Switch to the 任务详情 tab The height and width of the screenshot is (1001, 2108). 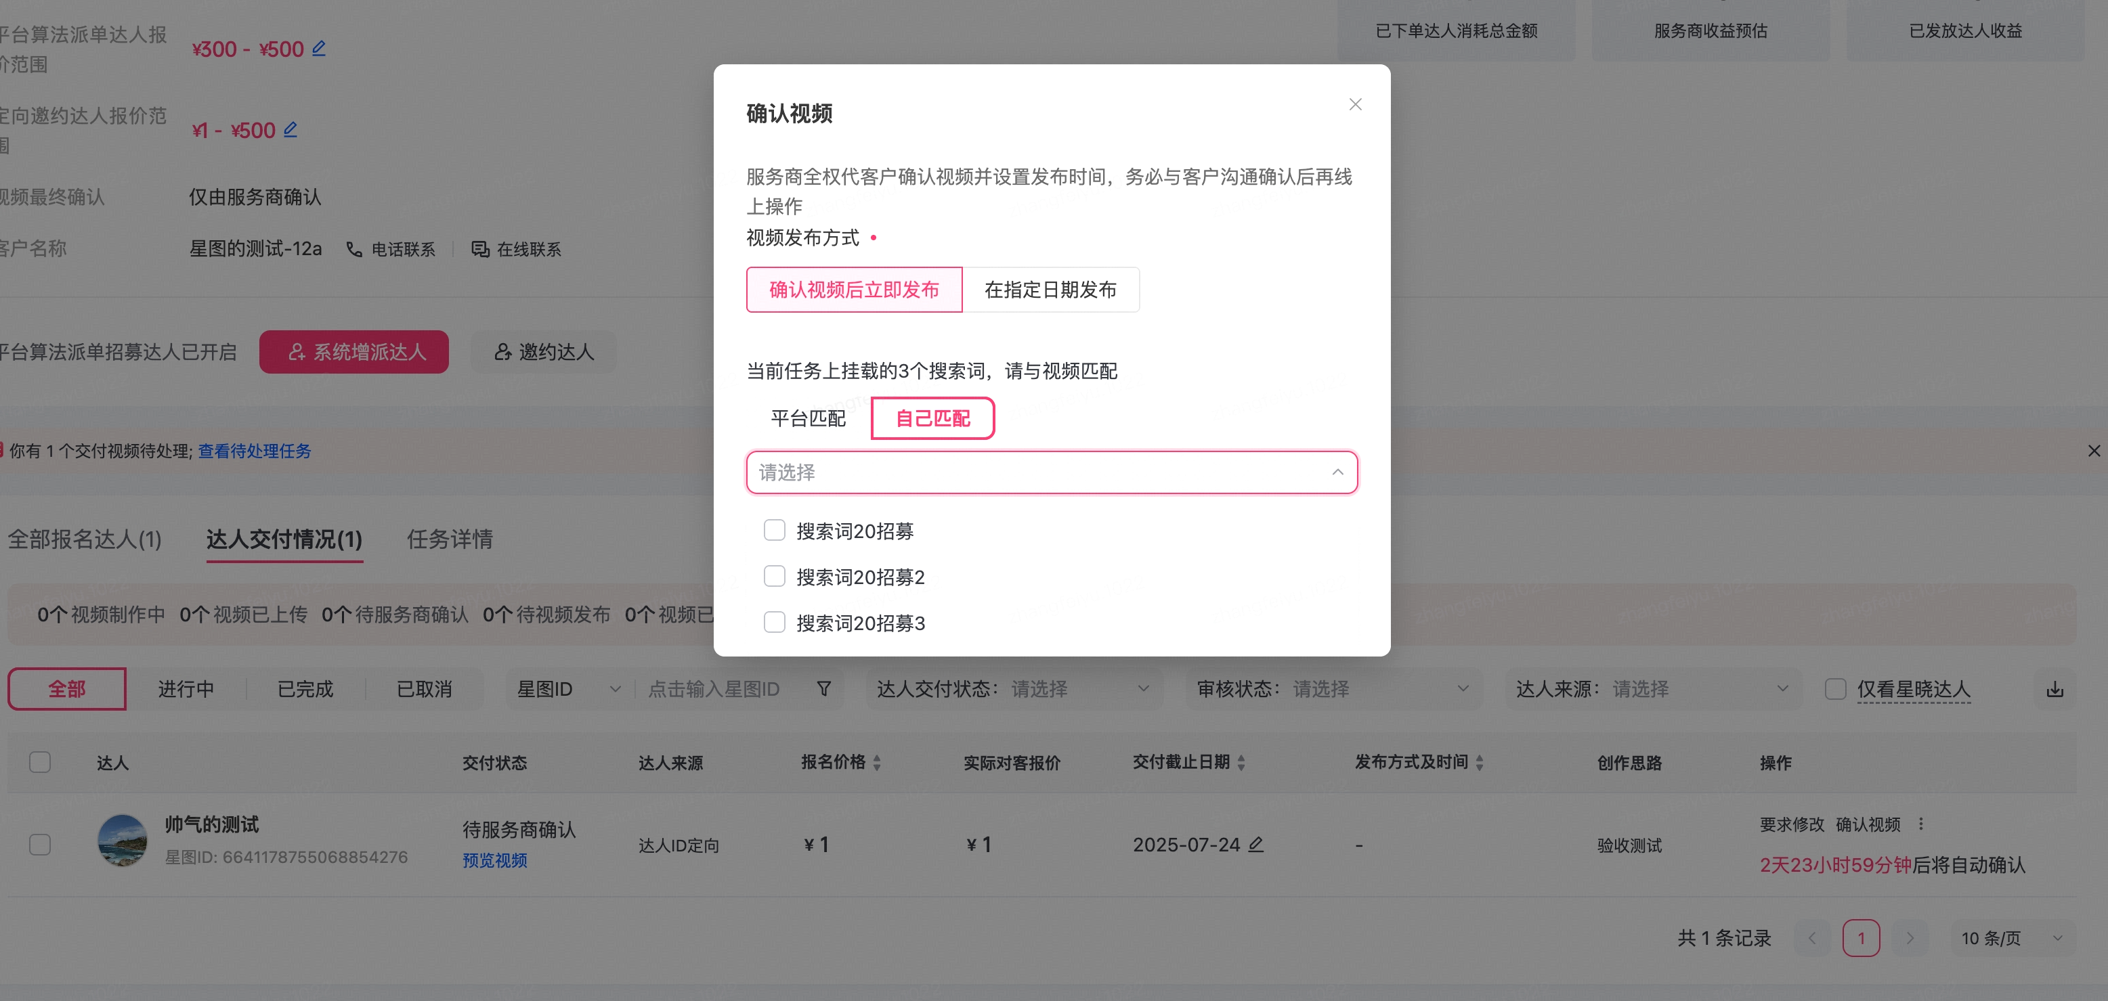click(x=449, y=539)
